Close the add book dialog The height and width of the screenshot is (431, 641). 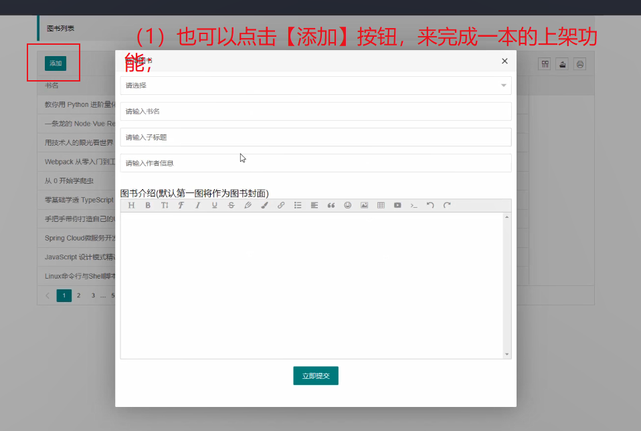[505, 61]
